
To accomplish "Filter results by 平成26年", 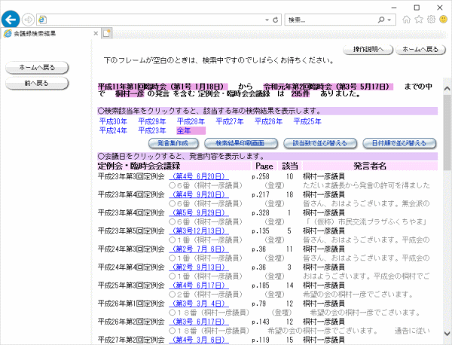I will click(269, 121).
